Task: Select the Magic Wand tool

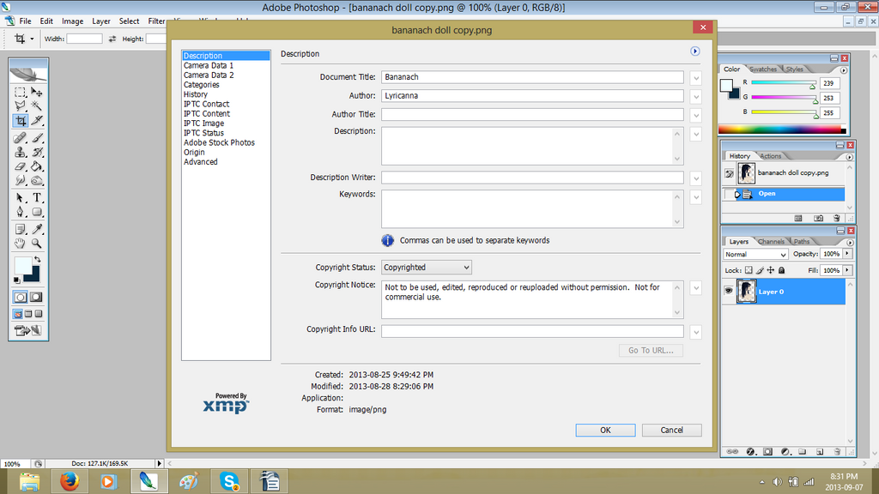Action: click(x=37, y=105)
